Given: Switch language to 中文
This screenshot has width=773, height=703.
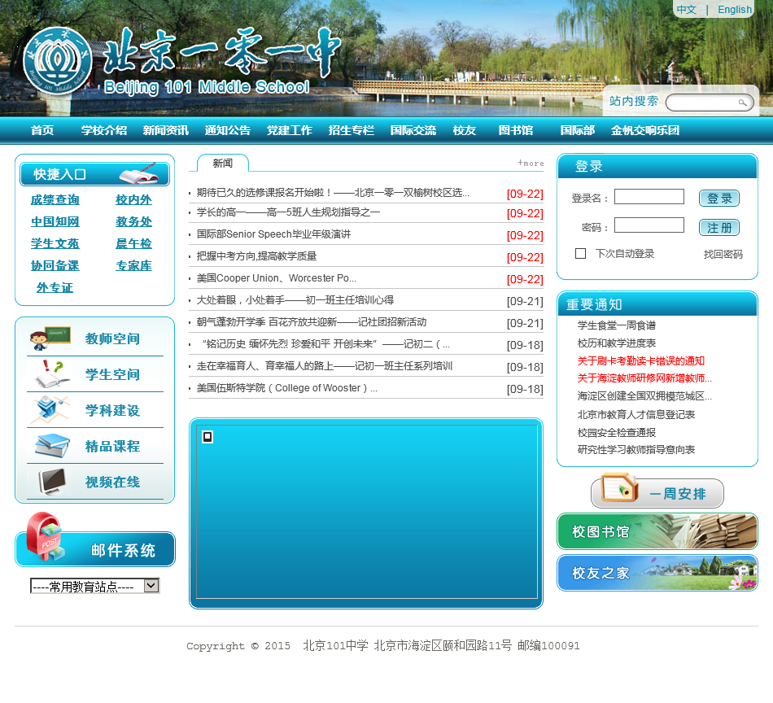Looking at the screenshot, I should tap(686, 10).
